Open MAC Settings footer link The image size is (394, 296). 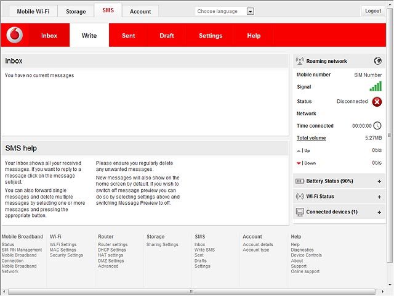click(63, 250)
